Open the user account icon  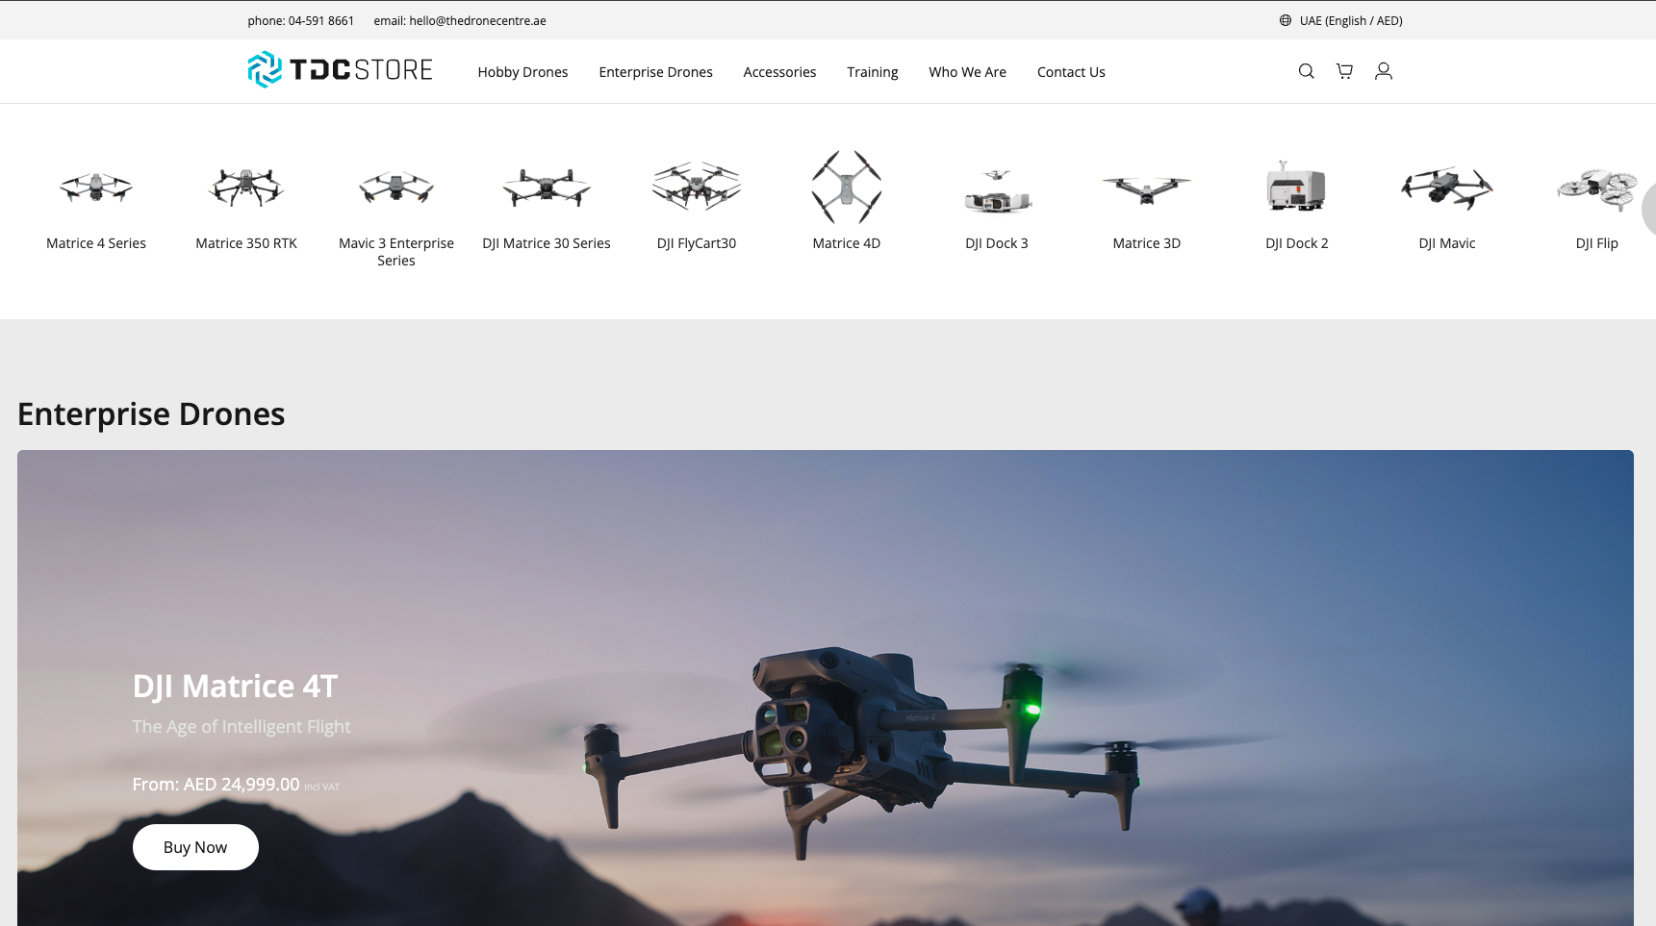pos(1384,71)
